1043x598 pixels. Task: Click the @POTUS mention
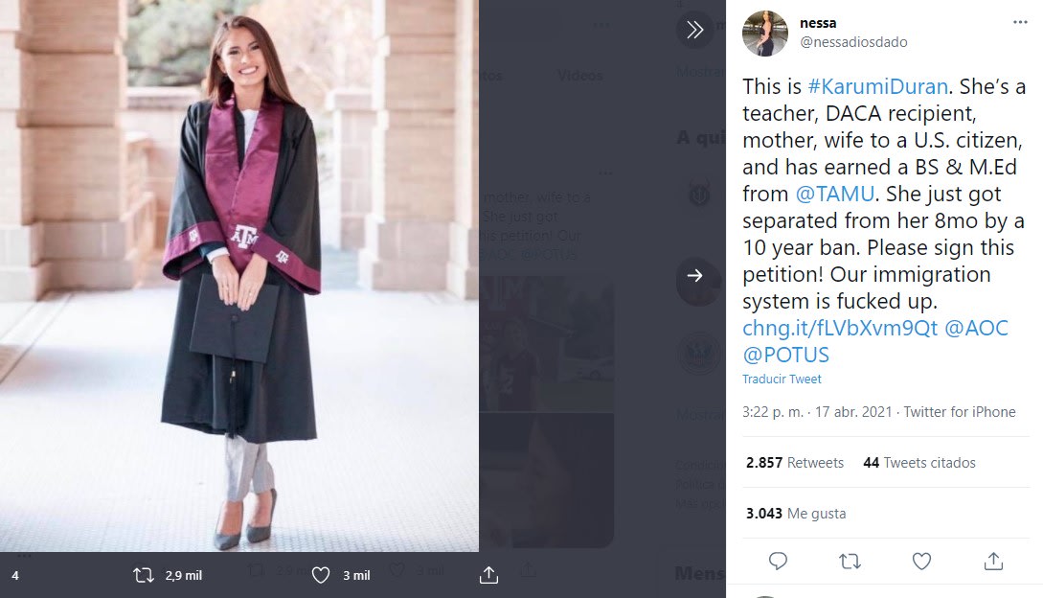click(x=786, y=355)
